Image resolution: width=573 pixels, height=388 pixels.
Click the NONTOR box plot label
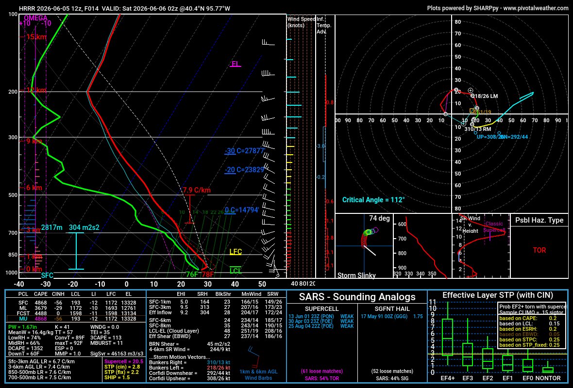548,378
